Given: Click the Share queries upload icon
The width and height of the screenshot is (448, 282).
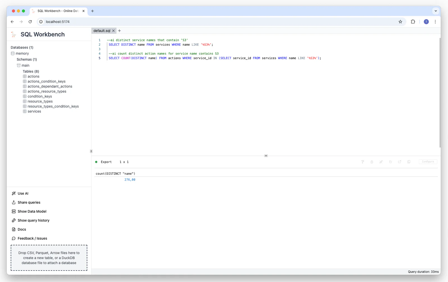Looking at the screenshot, I should click(14, 202).
